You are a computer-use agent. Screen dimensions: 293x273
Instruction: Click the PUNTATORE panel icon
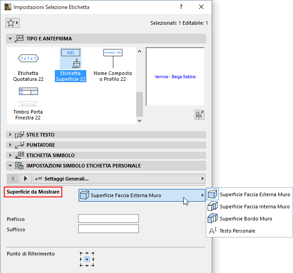click(x=19, y=145)
